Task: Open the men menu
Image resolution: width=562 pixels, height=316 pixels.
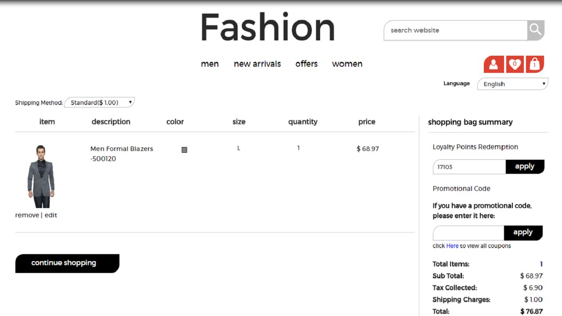Action: point(210,64)
